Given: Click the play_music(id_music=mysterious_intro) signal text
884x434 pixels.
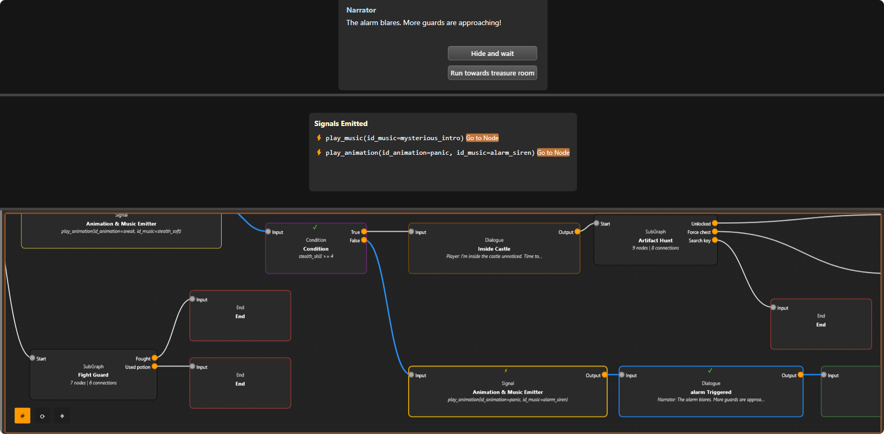Looking at the screenshot, I should pyautogui.click(x=395, y=138).
